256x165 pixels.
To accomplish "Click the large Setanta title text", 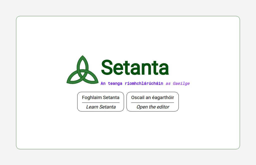I will click(135, 67).
